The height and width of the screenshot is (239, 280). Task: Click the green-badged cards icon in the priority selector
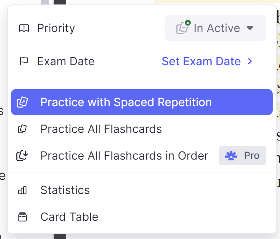(x=183, y=27)
